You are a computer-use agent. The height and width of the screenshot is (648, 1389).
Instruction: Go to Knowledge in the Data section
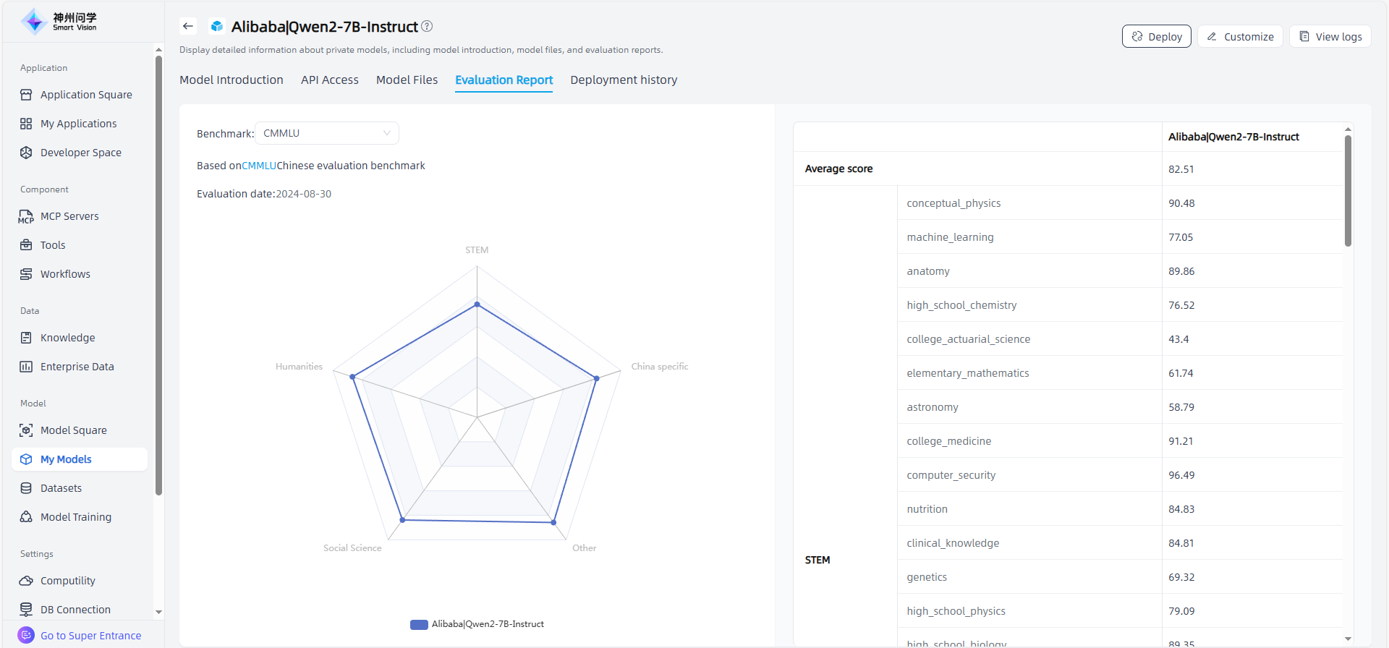(x=67, y=338)
